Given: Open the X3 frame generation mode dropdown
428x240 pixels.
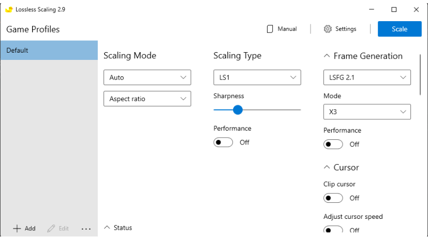Looking at the screenshot, I should (x=367, y=111).
